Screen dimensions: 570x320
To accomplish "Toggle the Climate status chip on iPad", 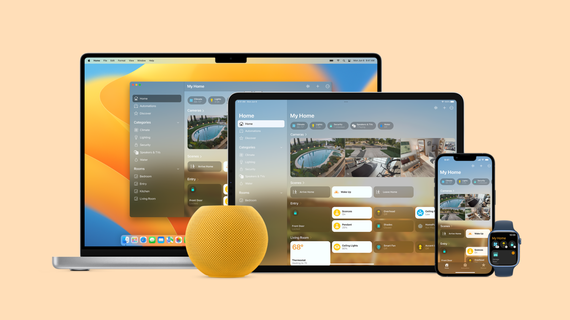I will [x=299, y=125].
